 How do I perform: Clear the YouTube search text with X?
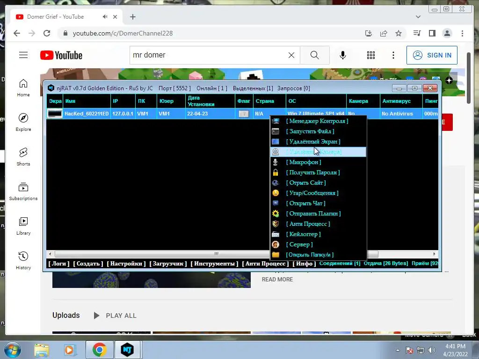tap(291, 55)
